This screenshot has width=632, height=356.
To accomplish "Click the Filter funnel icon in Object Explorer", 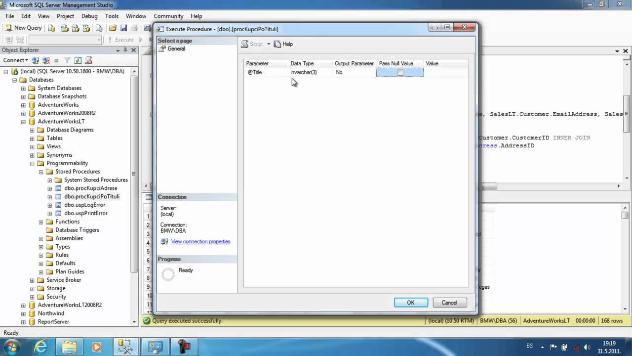I will coord(67,60).
